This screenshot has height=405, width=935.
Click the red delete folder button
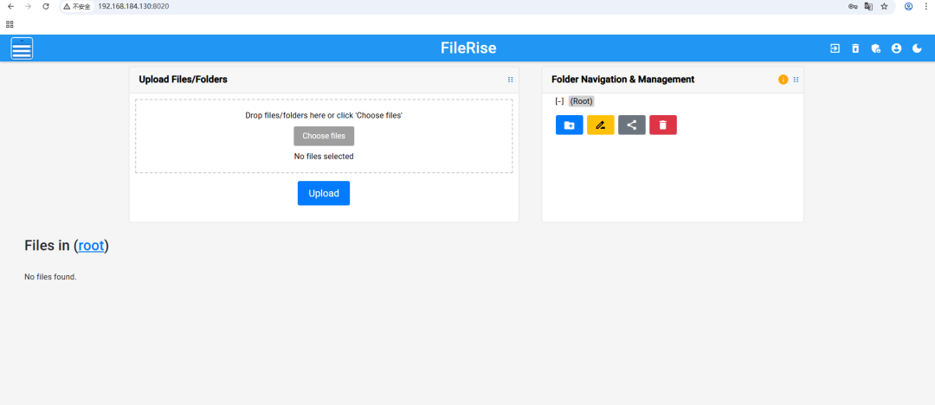662,125
